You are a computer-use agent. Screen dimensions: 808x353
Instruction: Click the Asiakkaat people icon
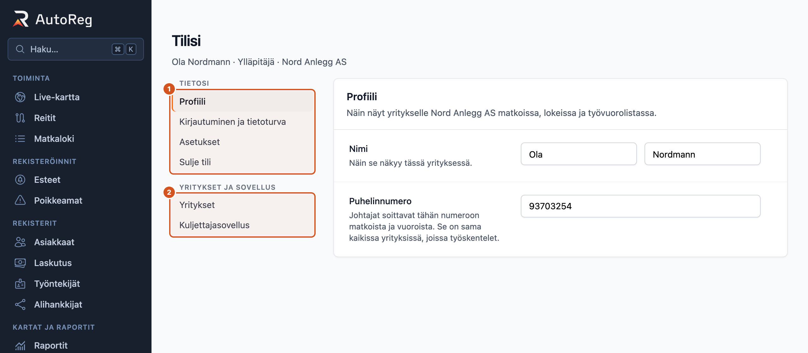pyautogui.click(x=20, y=242)
